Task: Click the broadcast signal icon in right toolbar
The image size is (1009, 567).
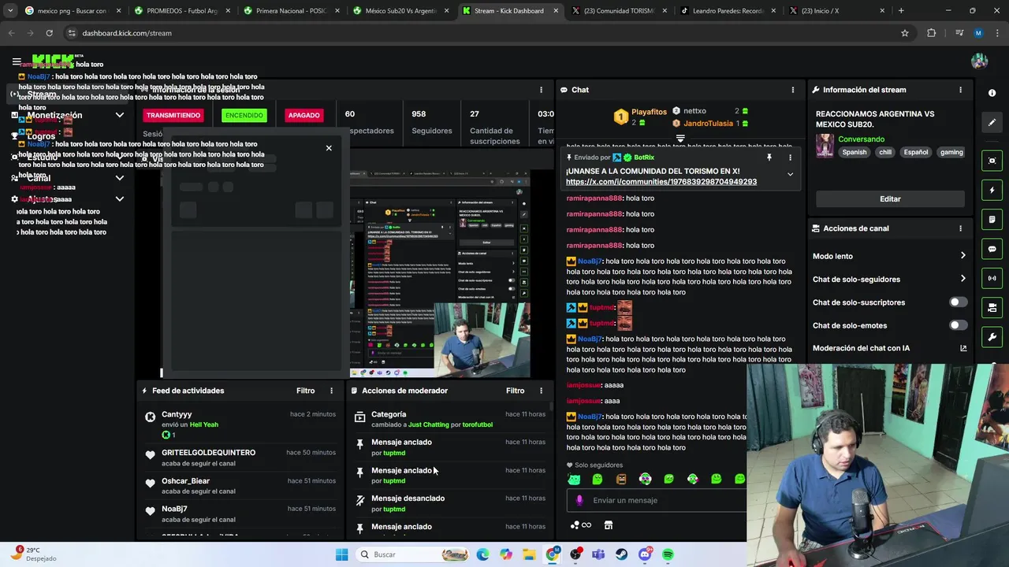Action: pos(992,278)
